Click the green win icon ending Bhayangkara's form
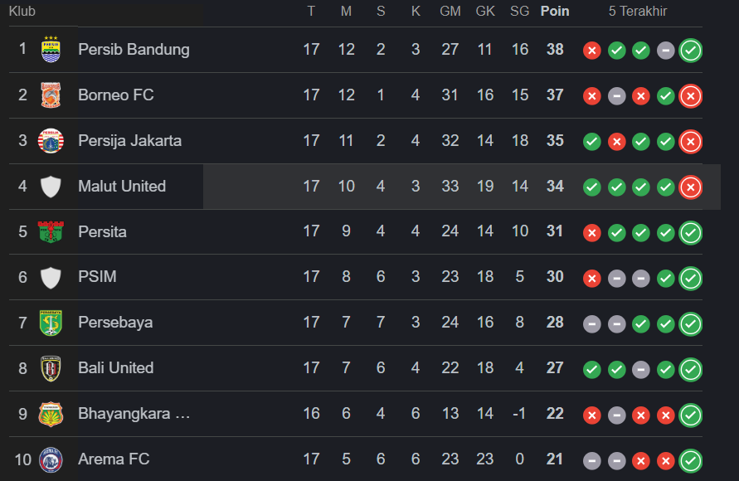Image resolution: width=739 pixels, height=481 pixels. tap(690, 413)
